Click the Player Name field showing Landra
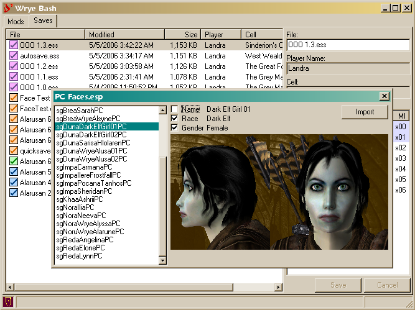The image size is (415, 310). pyautogui.click(x=348, y=69)
